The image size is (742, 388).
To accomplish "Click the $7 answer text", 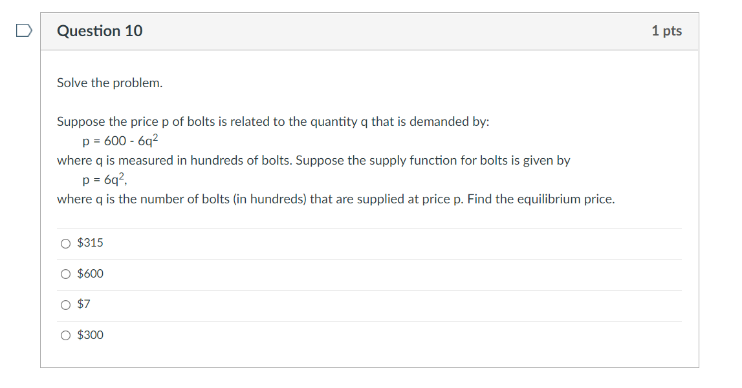I will click(x=83, y=304).
